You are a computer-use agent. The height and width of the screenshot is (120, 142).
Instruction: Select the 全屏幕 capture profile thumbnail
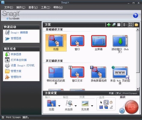[x=99, y=43]
